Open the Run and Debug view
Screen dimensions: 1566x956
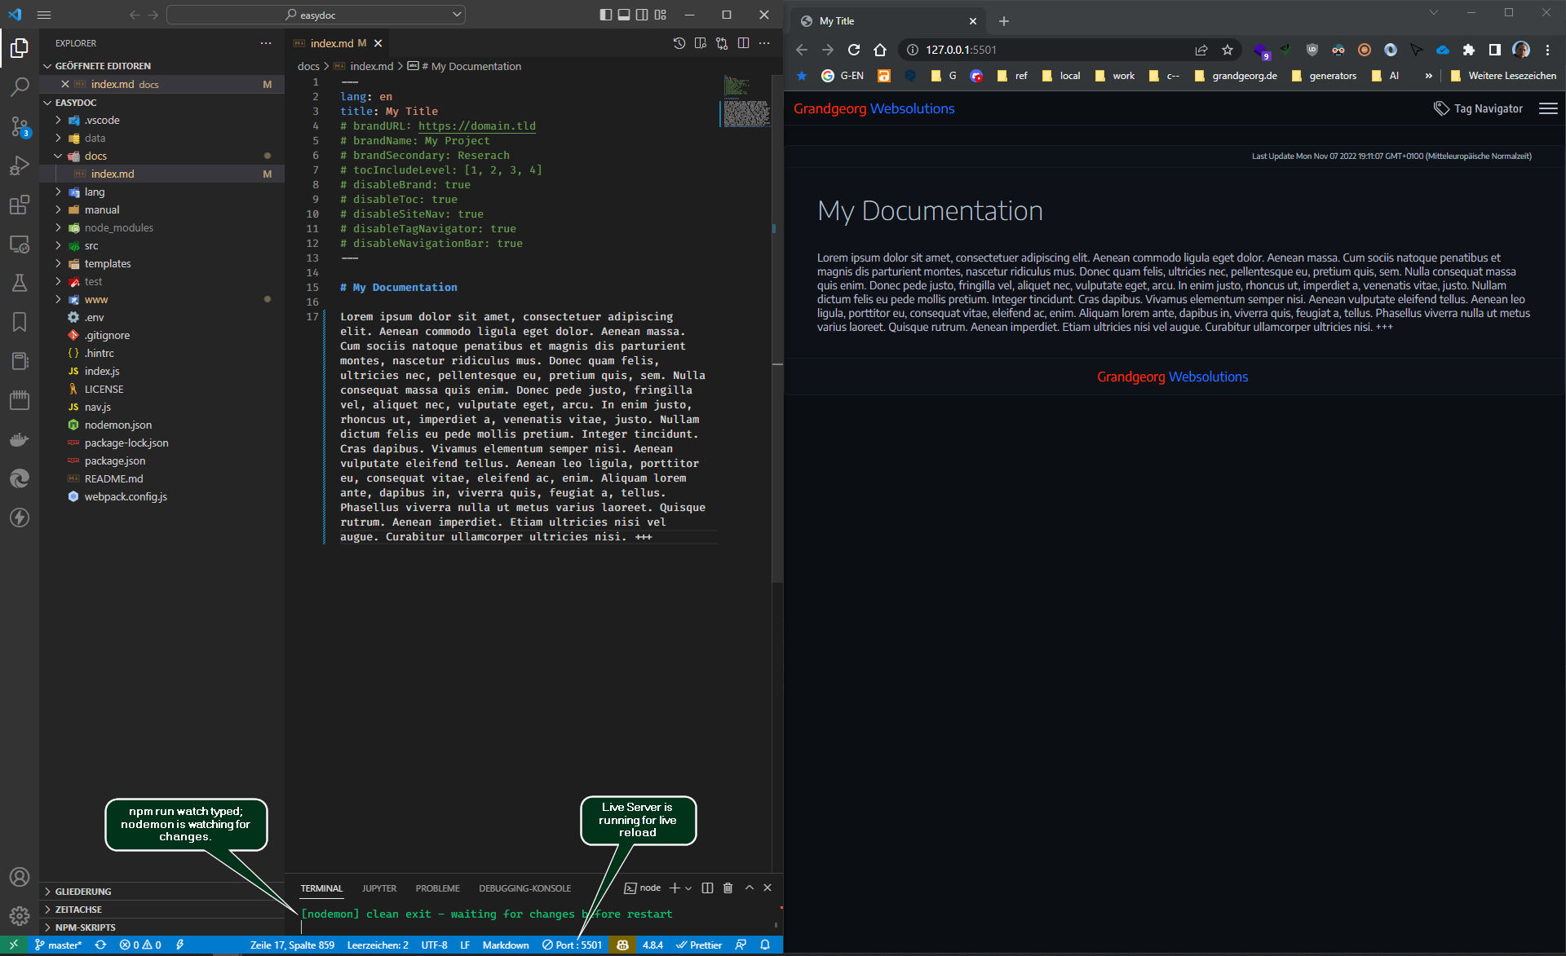pyautogui.click(x=20, y=165)
